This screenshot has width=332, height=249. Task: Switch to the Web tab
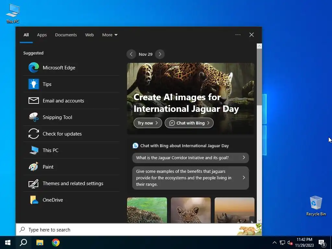tap(89, 35)
